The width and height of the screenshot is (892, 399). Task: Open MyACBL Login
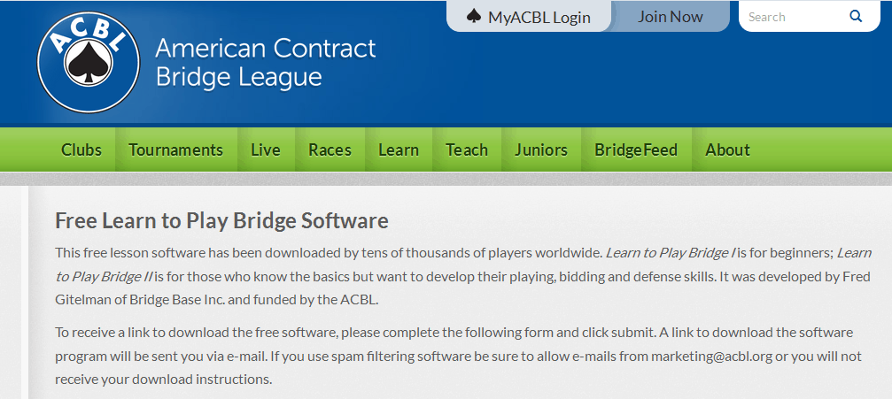click(529, 17)
